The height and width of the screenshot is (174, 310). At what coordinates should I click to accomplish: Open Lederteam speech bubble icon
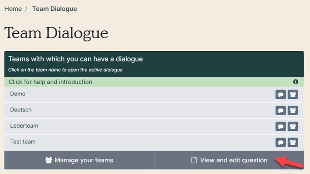280,126
